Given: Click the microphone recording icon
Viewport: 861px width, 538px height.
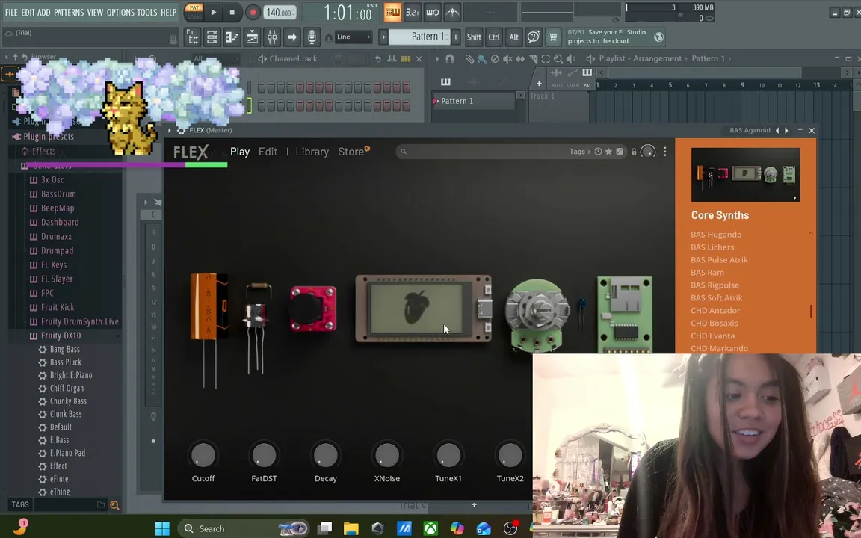Looking at the screenshot, I should pos(312,37).
